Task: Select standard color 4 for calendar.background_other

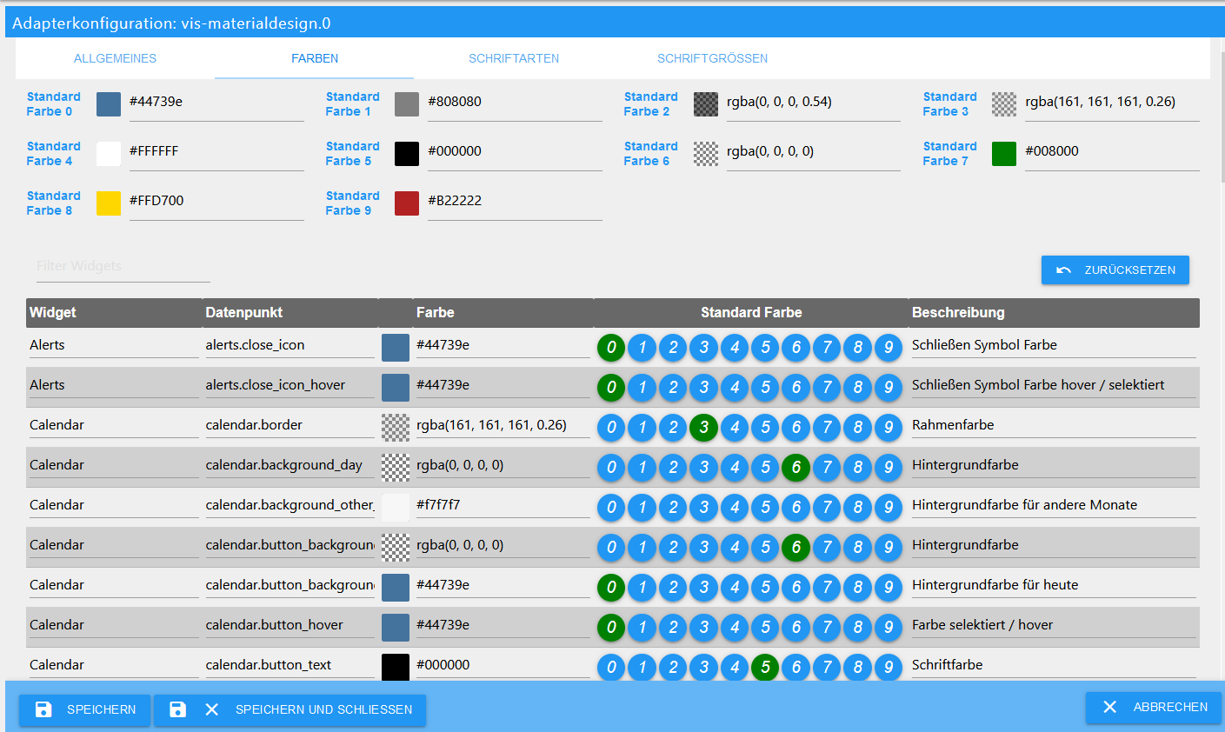Action: click(735, 508)
